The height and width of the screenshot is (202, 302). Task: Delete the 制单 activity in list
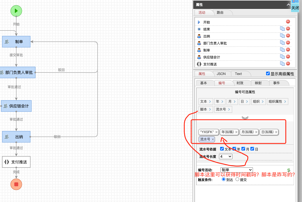point(288,50)
